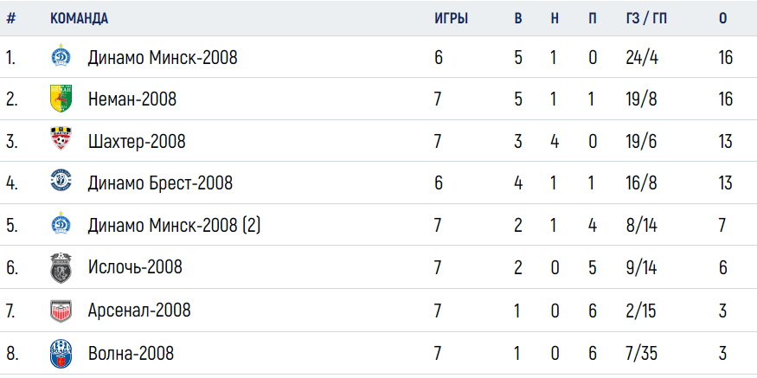Click the ИГРЫ column header
The image size is (757, 378).
click(451, 19)
